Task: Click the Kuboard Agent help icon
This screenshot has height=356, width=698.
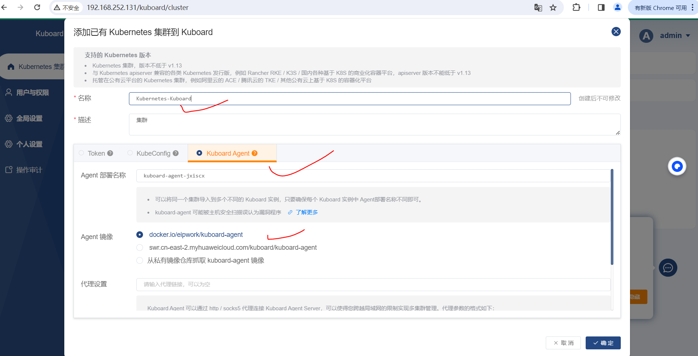Action: pyautogui.click(x=255, y=153)
